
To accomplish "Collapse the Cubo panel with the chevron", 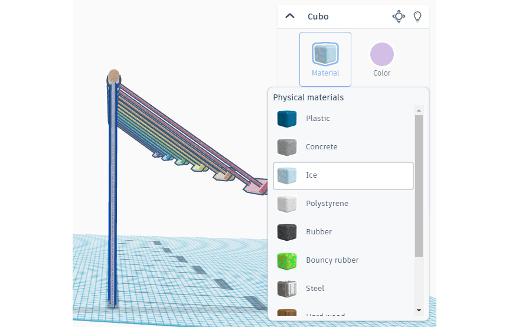I will click(290, 16).
